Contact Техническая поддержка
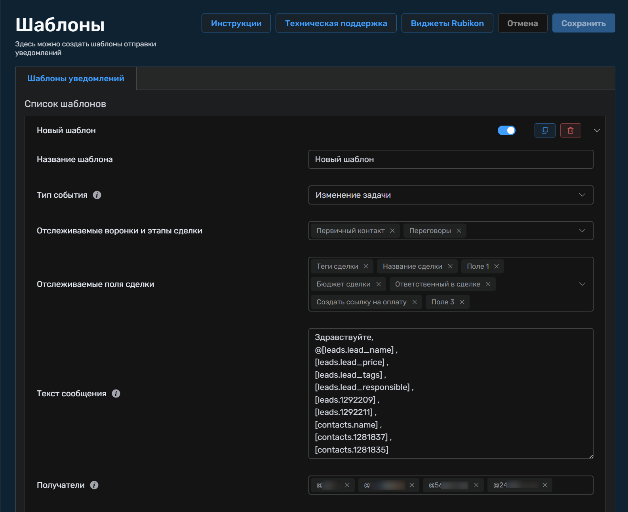628x512 pixels. tap(336, 23)
